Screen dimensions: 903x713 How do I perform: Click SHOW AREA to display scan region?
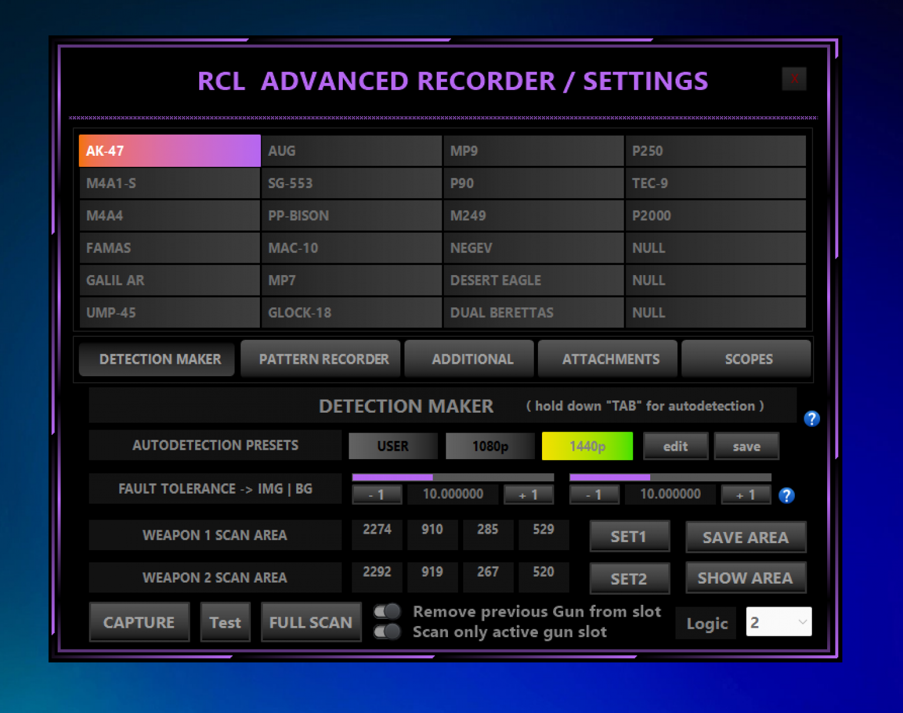point(745,578)
